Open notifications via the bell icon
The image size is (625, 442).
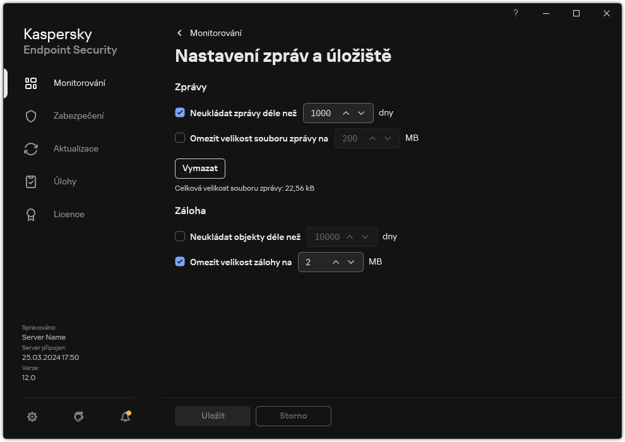[x=124, y=416]
